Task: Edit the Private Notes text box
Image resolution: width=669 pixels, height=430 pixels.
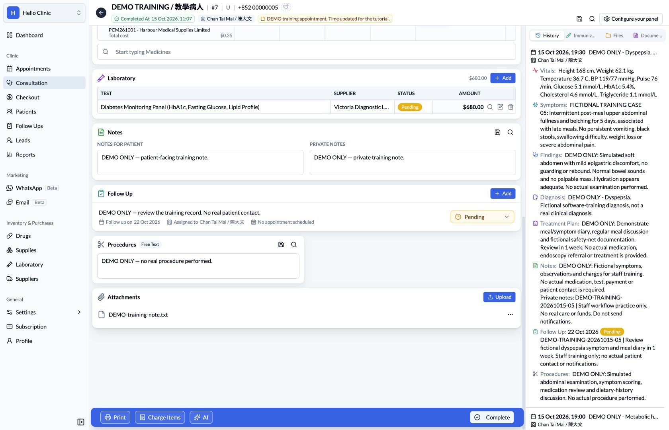Action: pos(413,162)
